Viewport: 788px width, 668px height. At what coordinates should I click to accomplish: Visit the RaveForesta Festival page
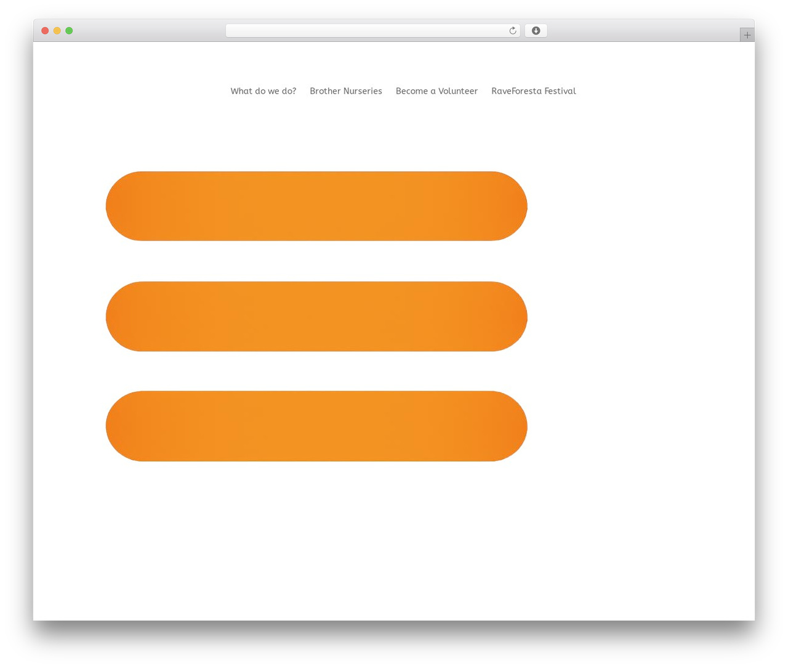click(x=533, y=91)
